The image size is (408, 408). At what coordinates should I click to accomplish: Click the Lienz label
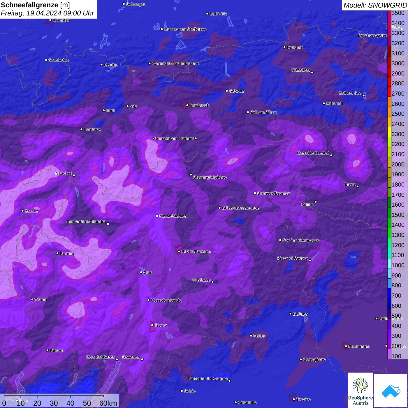point(350,184)
